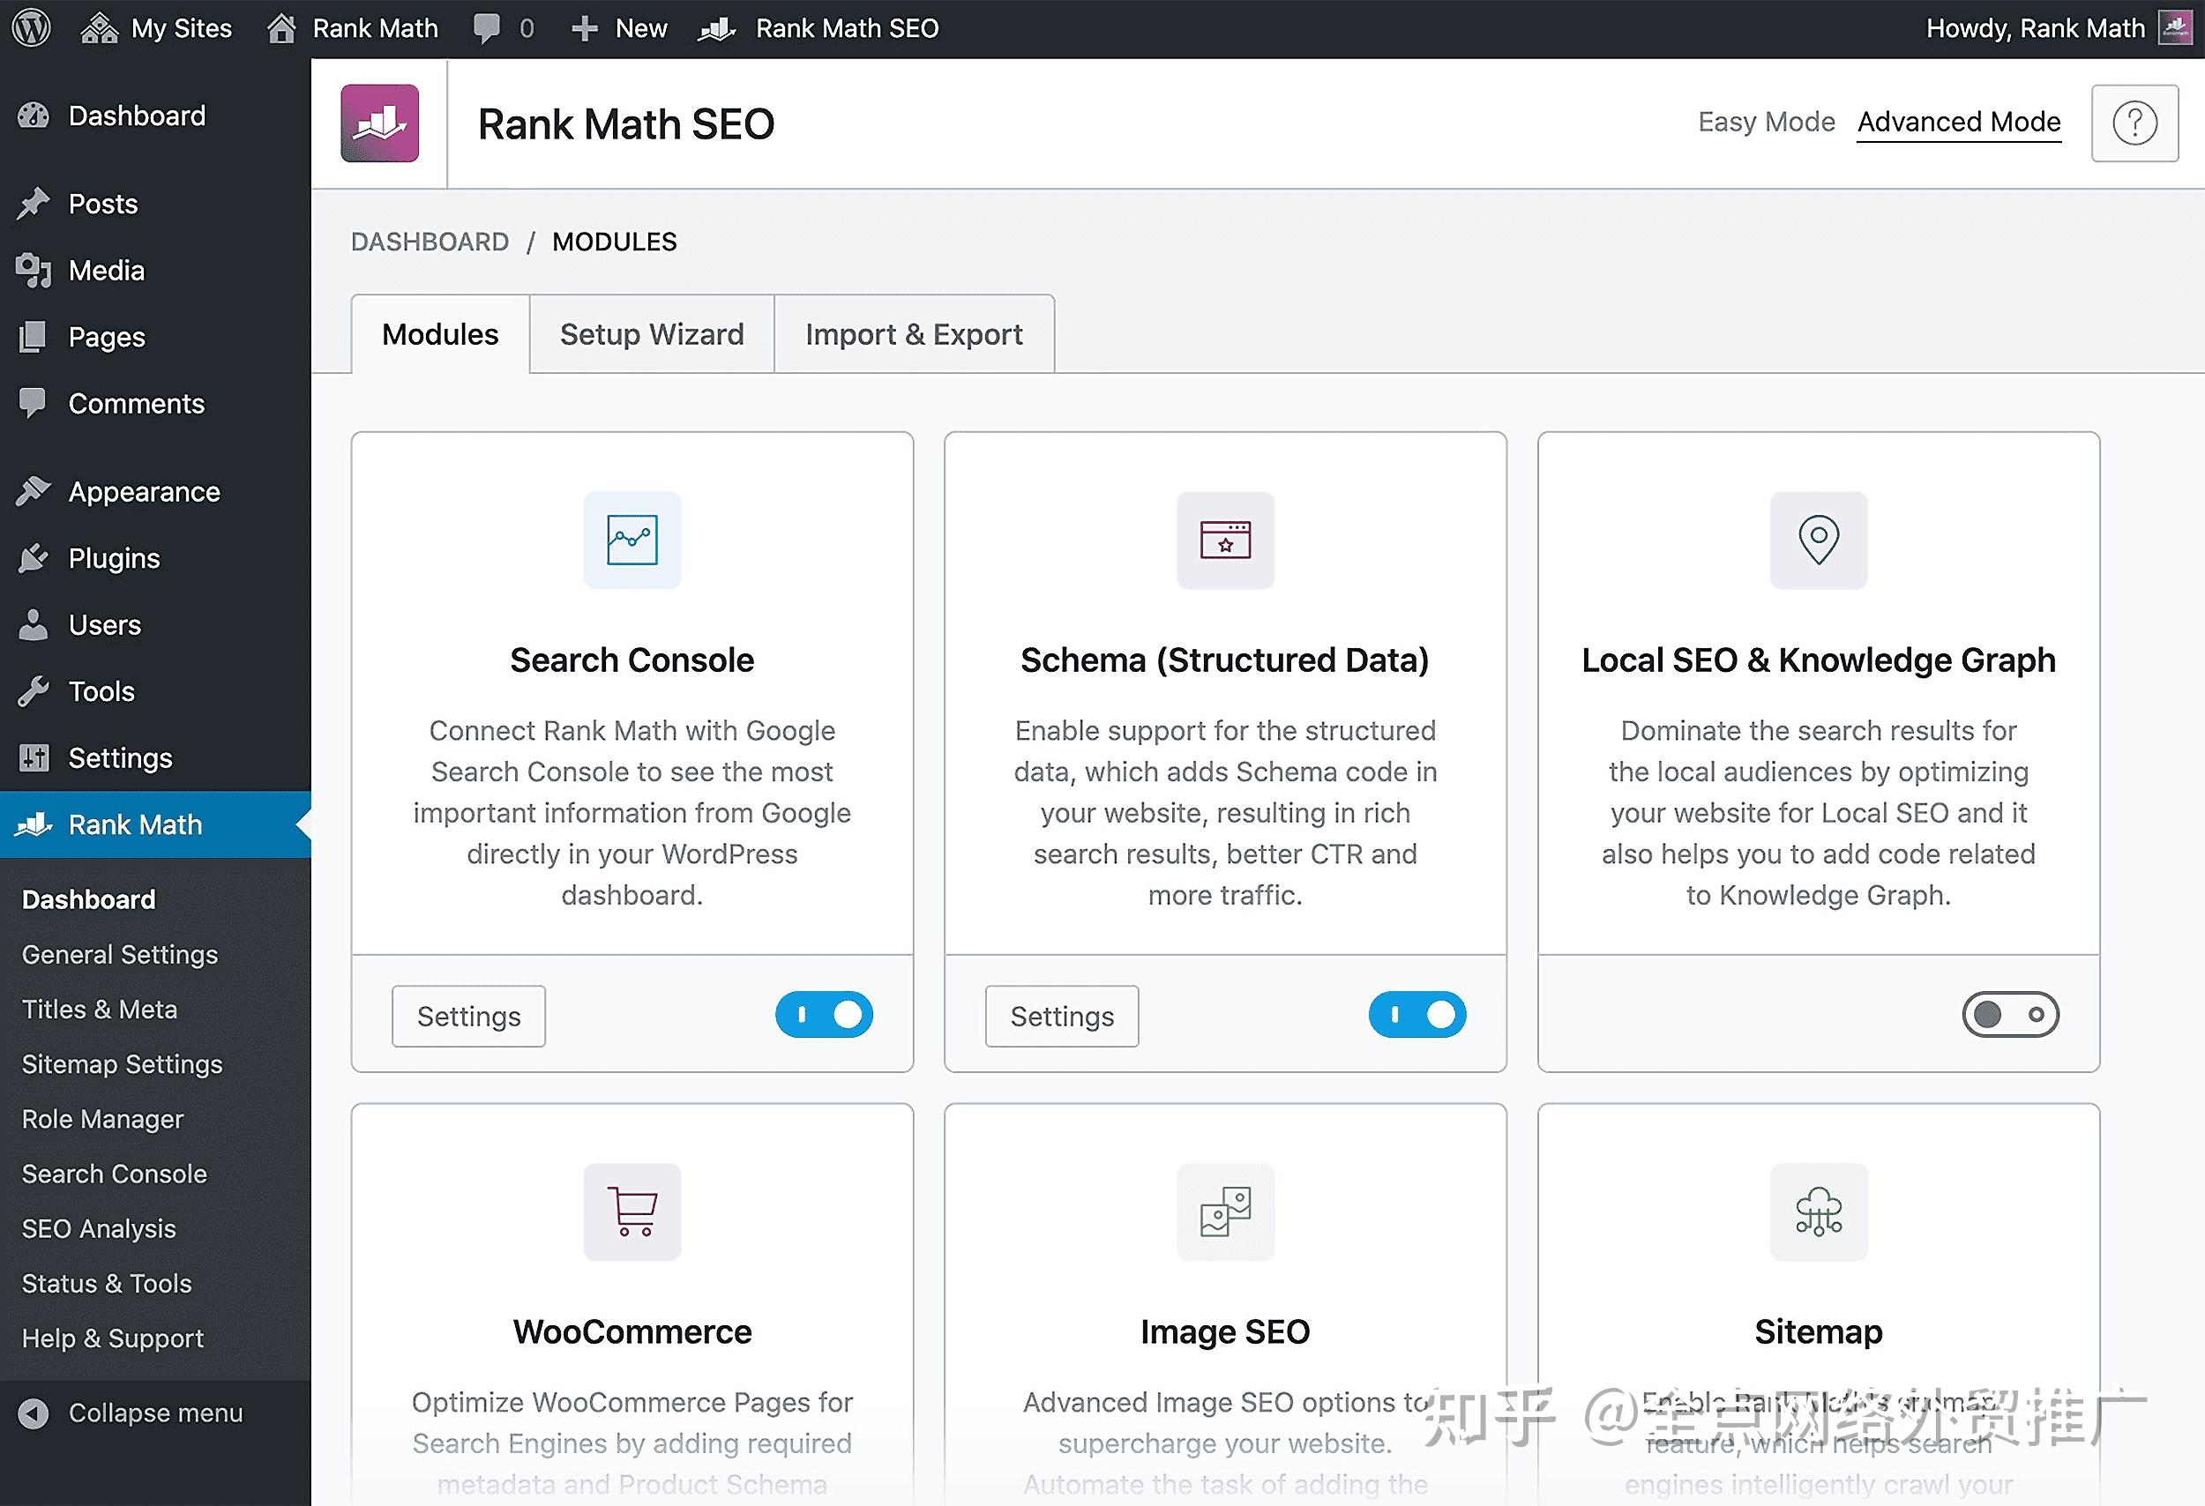Screen dimensions: 2205x1506
Task: Click the Rank Math SEO admin bar icon
Action: 716,29
